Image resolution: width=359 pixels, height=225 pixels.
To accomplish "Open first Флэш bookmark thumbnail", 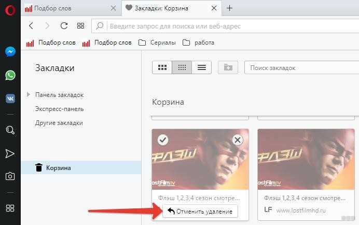I will (x=200, y=159).
